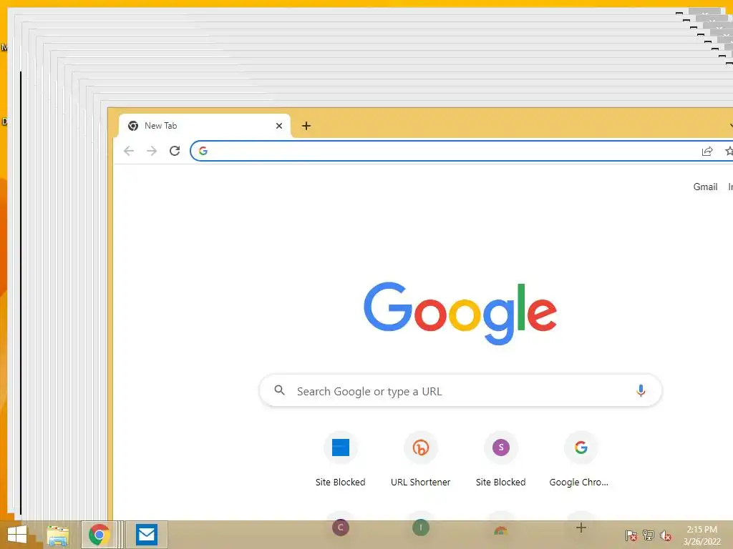This screenshot has width=733, height=549.
Task: Click the Search Google or type a URL box
Action: click(x=460, y=391)
